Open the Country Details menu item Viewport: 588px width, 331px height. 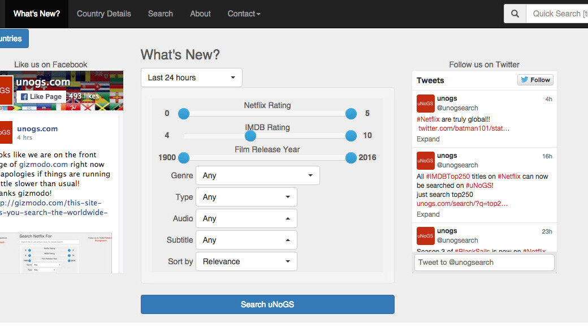click(x=103, y=14)
